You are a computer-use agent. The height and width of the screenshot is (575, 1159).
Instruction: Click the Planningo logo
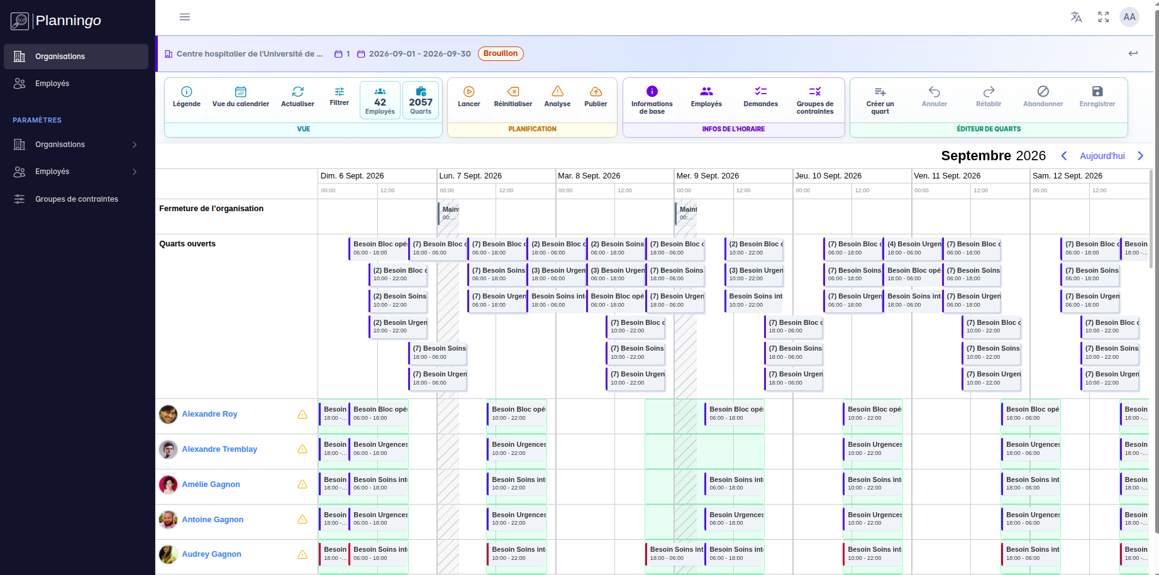coord(56,21)
